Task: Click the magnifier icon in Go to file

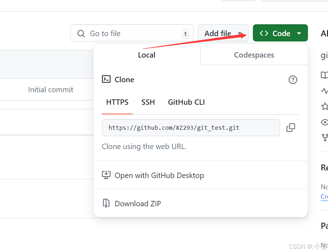Action: tap(81, 34)
